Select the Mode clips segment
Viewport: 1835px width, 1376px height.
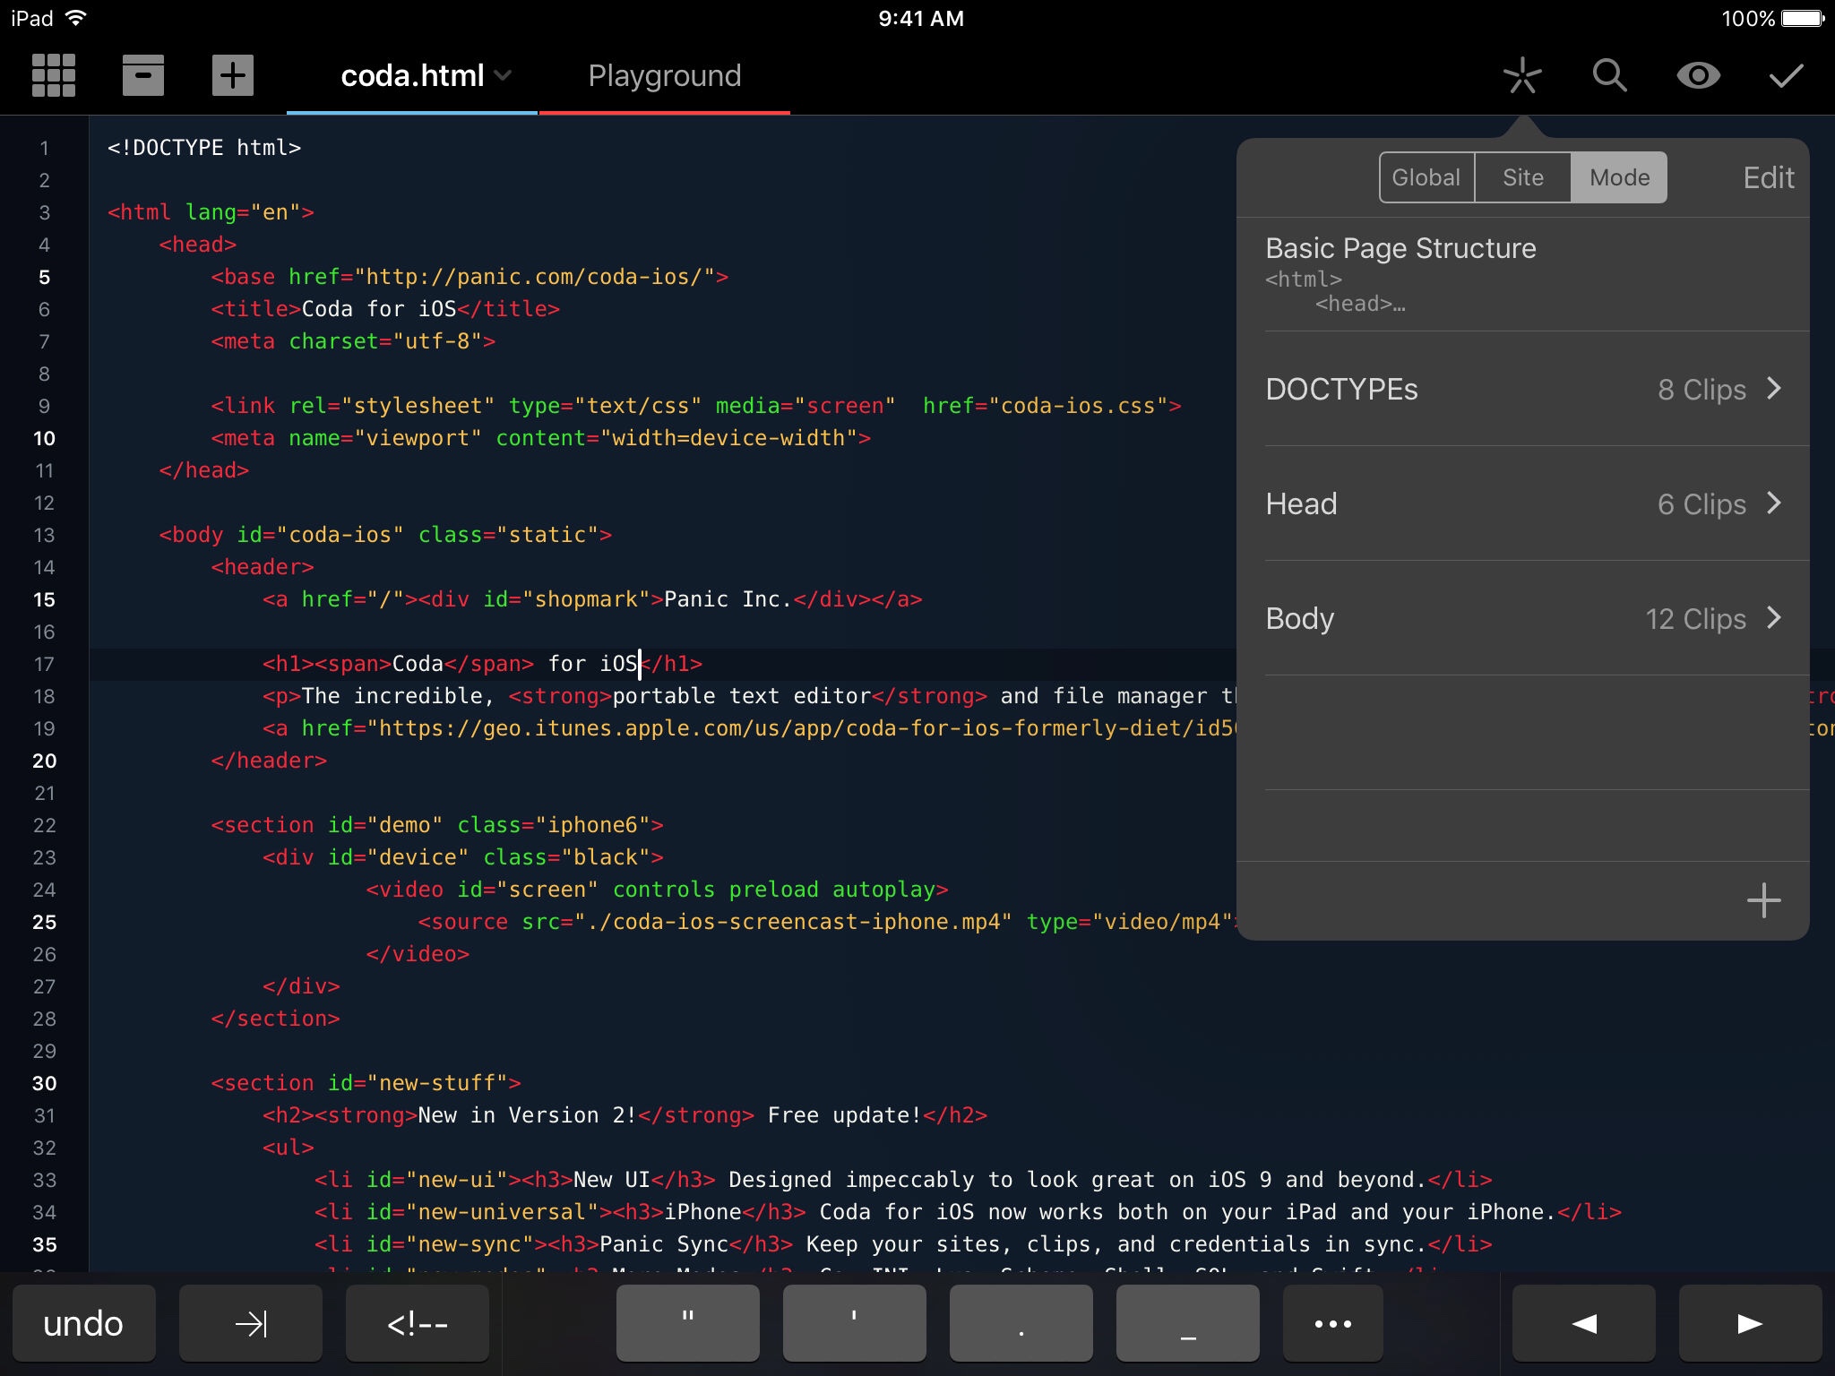pyautogui.click(x=1619, y=177)
